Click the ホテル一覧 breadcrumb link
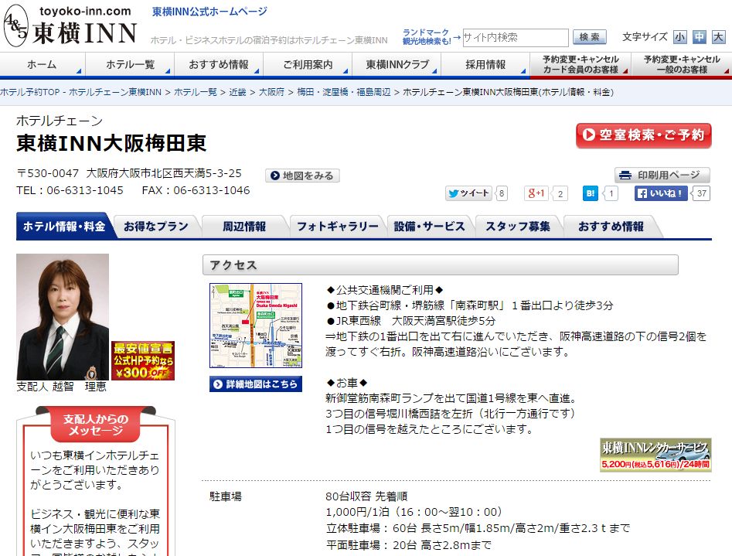732x556 pixels. (195, 92)
